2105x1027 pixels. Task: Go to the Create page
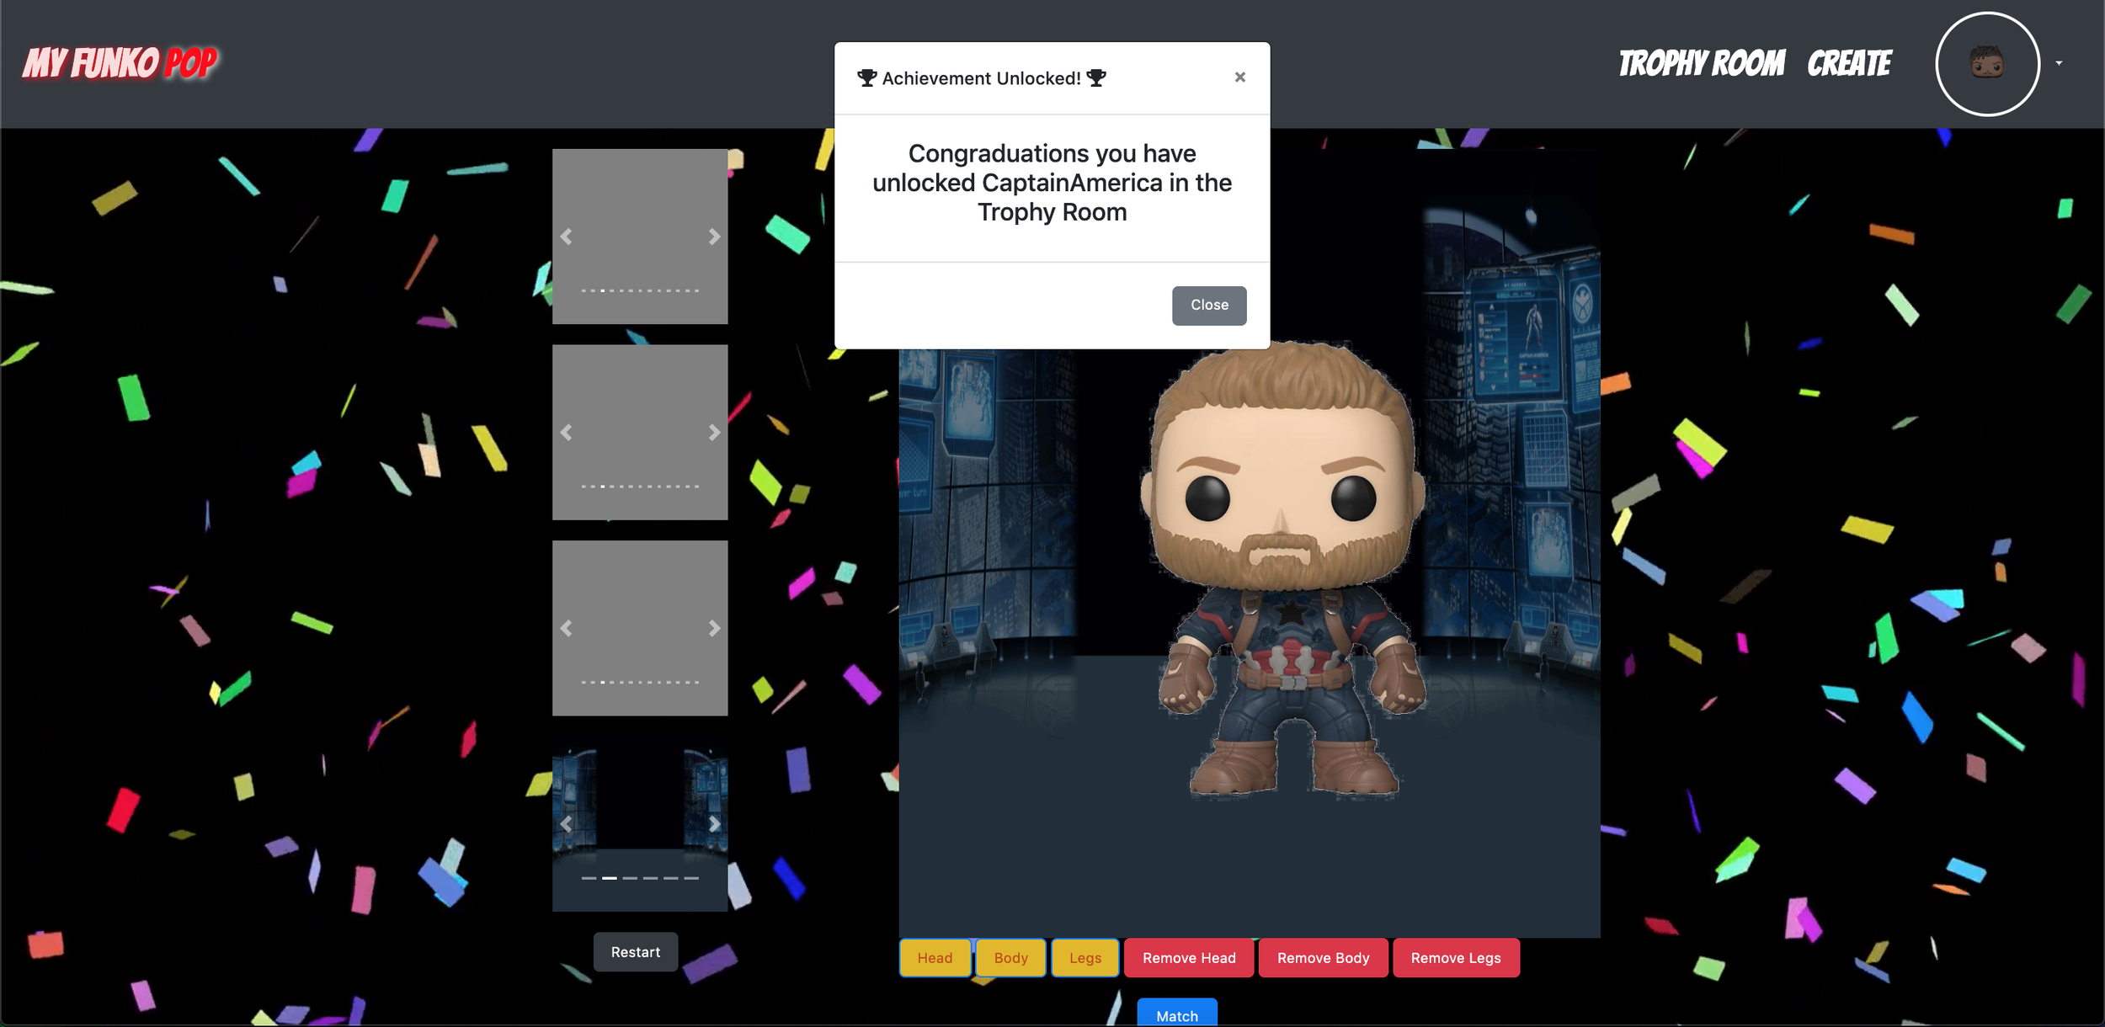(x=1848, y=64)
